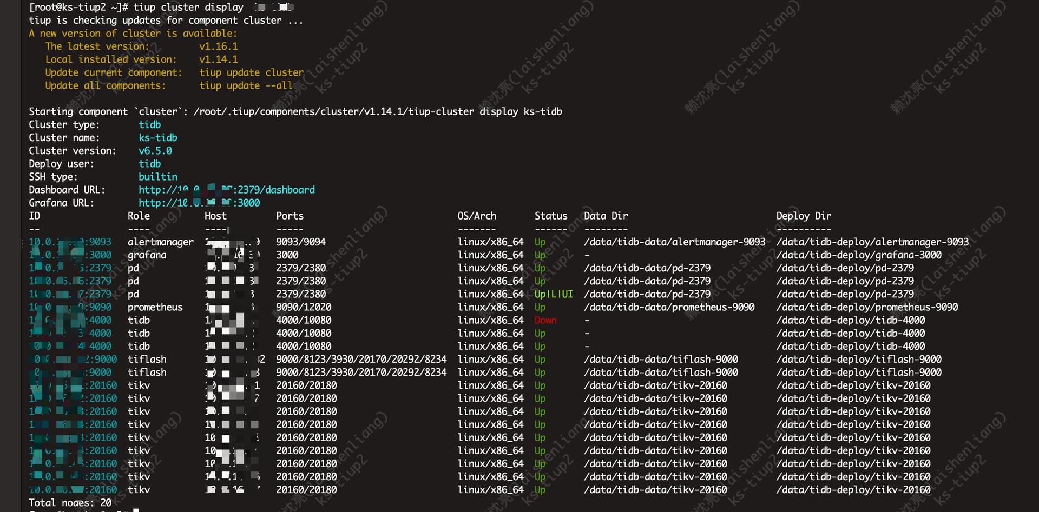The width and height of the screenshot is (1039, 512).
Task: Click the cluster name value ks-tidb
Action: tap(157, 138)
